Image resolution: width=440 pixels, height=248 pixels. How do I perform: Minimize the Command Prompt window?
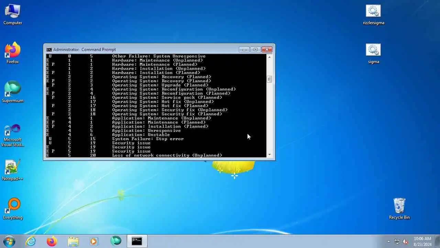[244, 50]
